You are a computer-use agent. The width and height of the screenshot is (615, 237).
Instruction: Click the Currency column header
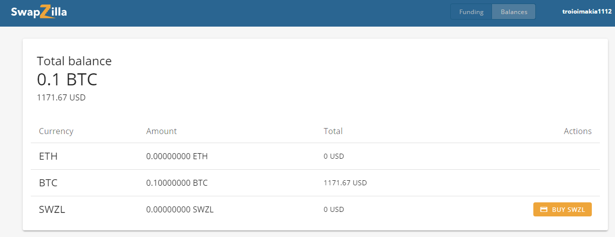point(56,131)
